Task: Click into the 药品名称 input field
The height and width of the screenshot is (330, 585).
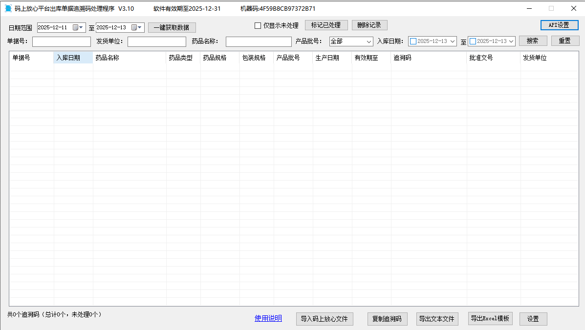Action: click(x=258, y=41)
